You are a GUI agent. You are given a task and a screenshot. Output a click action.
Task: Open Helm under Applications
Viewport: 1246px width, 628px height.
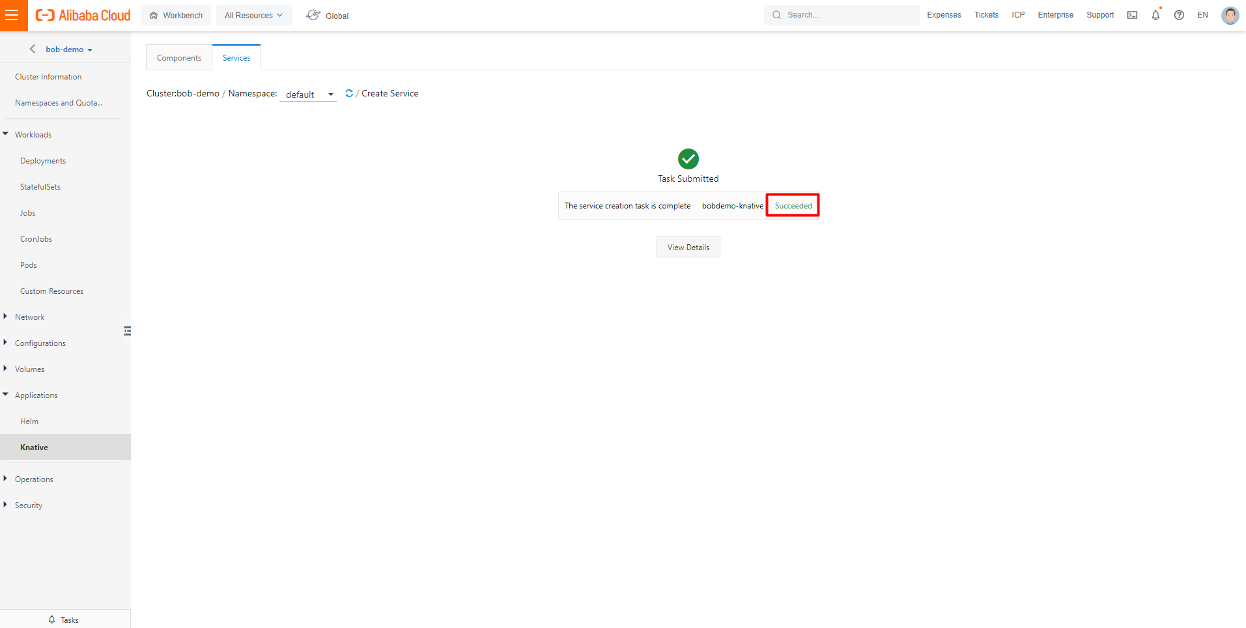pos(29,421)
